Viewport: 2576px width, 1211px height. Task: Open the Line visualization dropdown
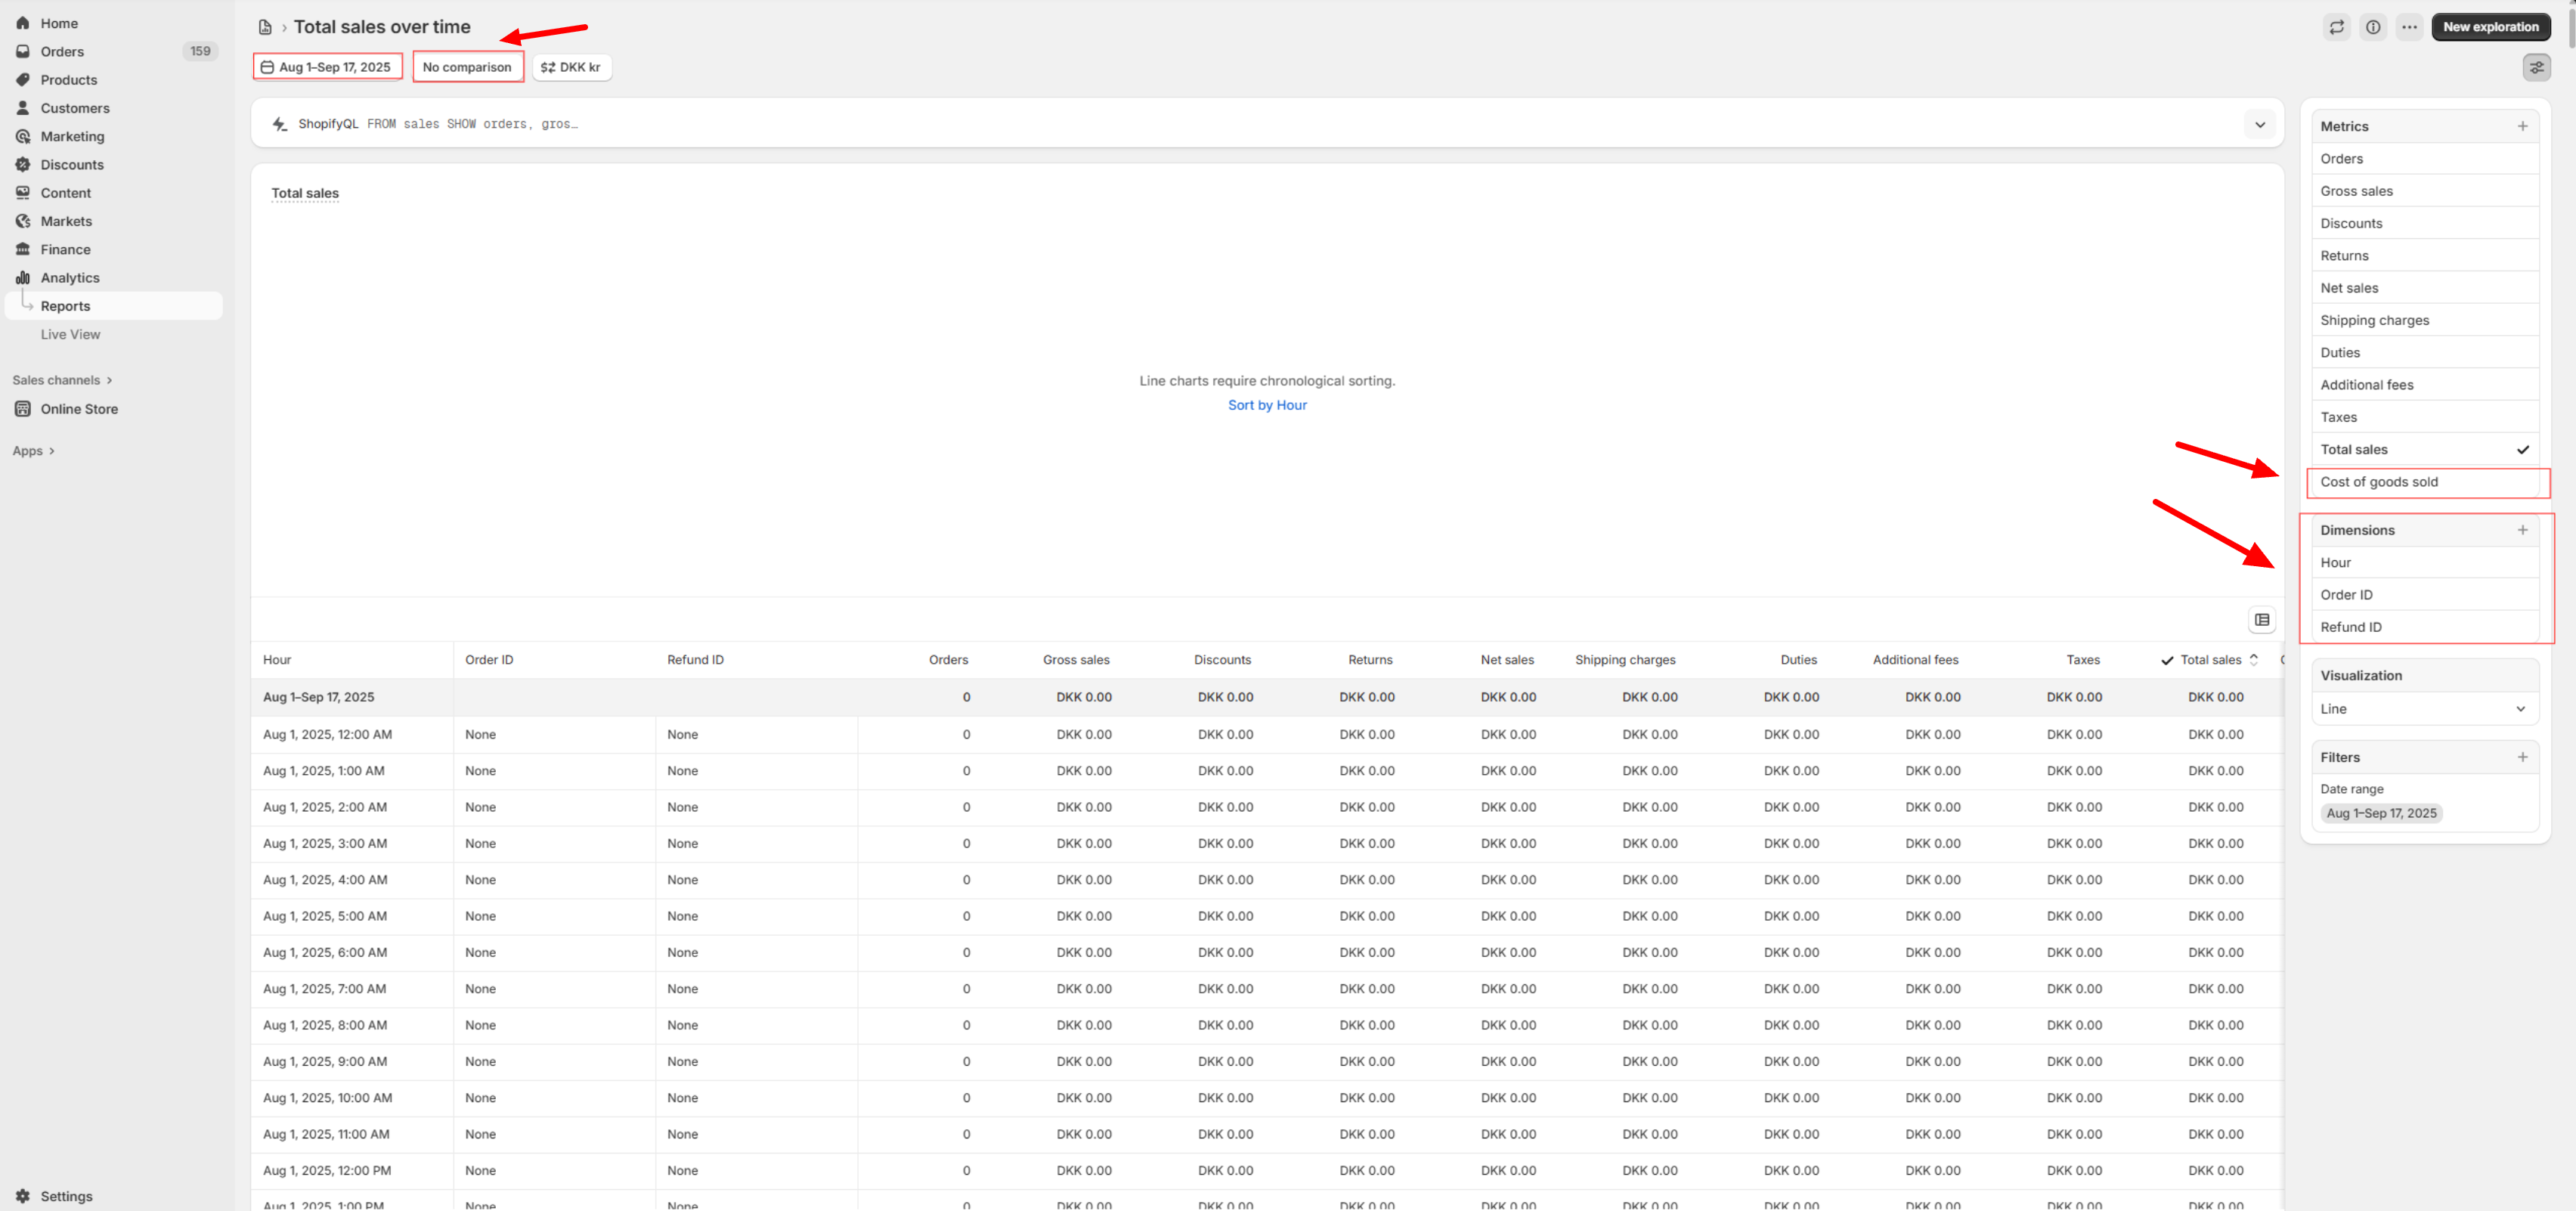(2425, 709)
